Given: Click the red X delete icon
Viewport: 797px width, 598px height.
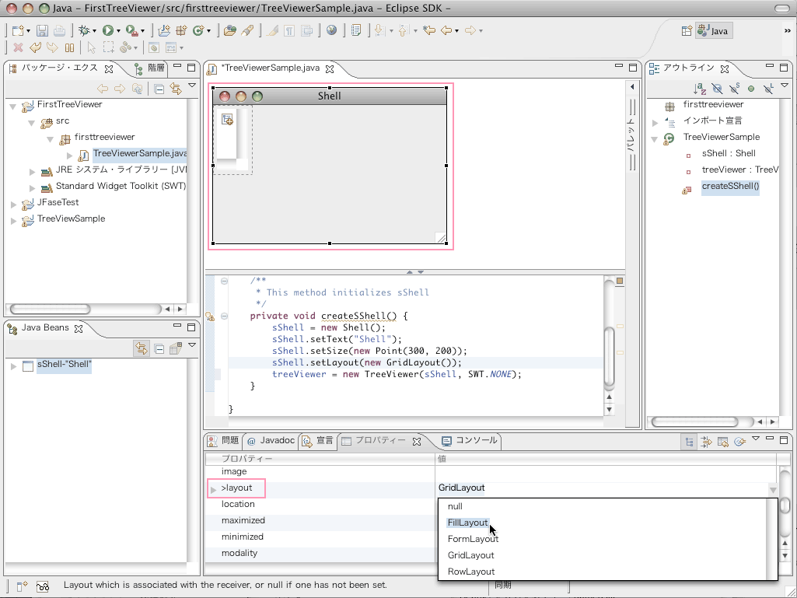Looking at the screenshot, I should click(19, 47).
